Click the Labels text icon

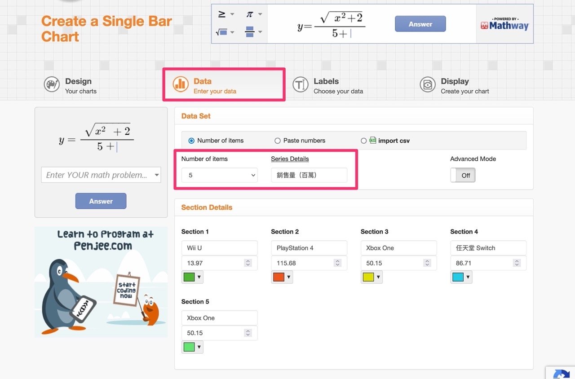(301, 84)
